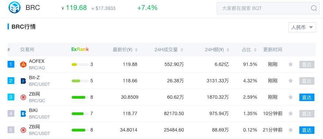Open the 人民币 currency dropdown

pos(302,27)
